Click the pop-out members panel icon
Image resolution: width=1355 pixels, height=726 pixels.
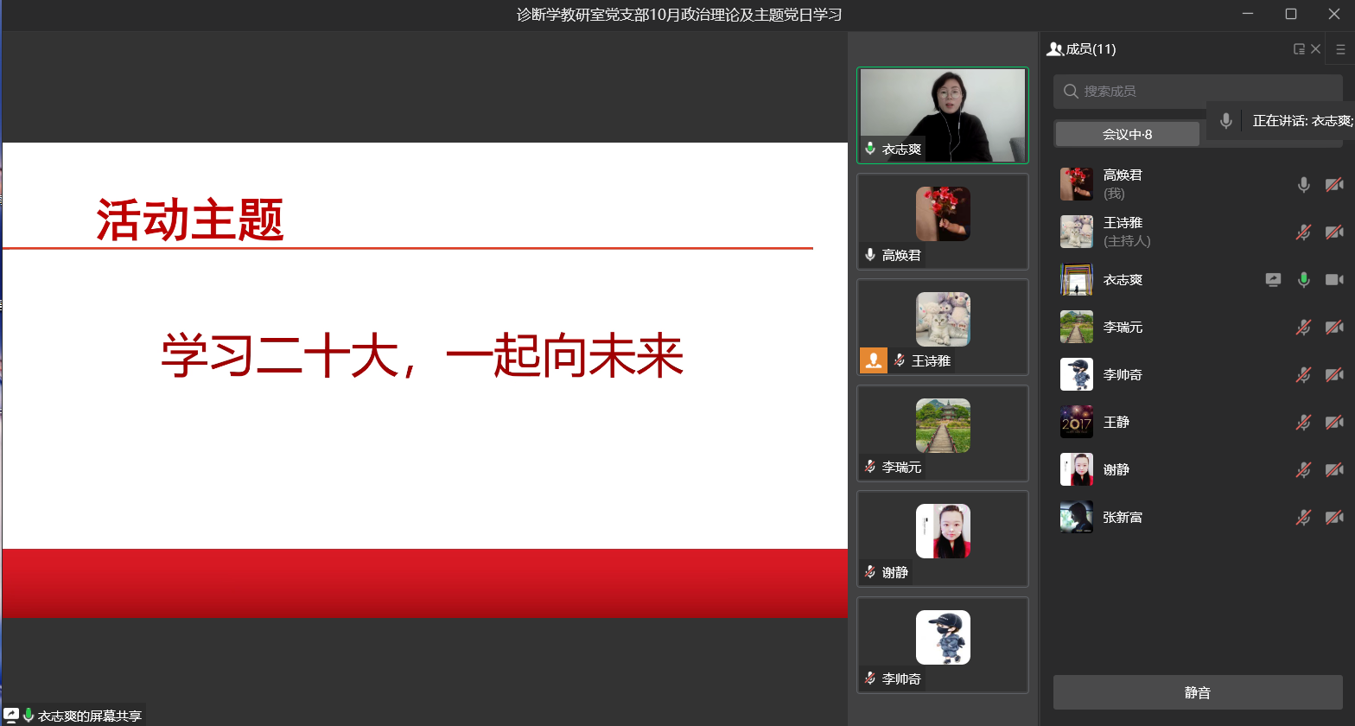[1298, 49]
